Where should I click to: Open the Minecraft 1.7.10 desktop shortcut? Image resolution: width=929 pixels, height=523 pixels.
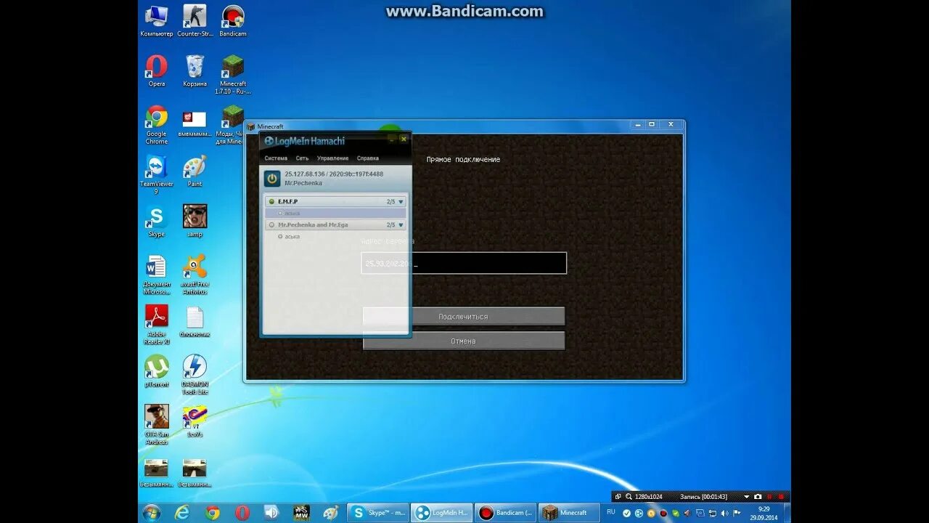(x=233, y=75)
